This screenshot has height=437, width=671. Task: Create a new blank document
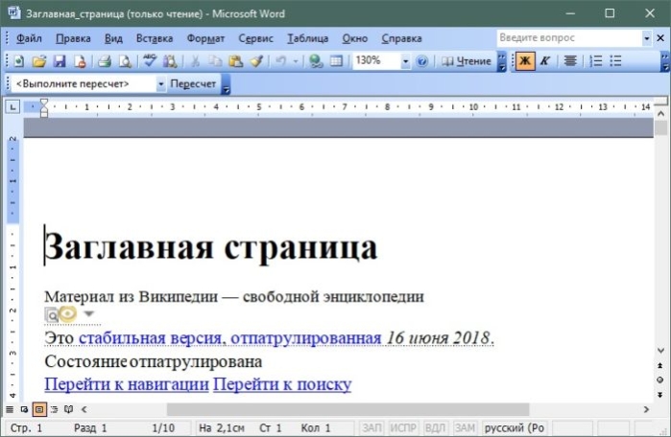click(x=19, y=61)
